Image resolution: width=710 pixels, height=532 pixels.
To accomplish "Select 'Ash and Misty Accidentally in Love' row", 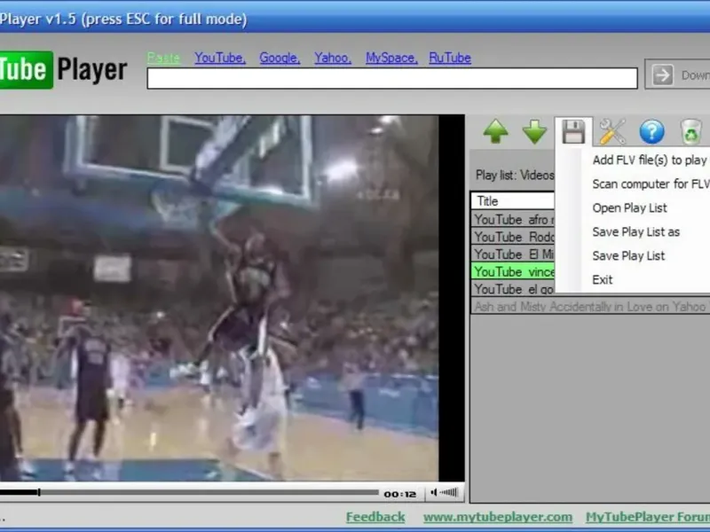I will tap(590, 306).
